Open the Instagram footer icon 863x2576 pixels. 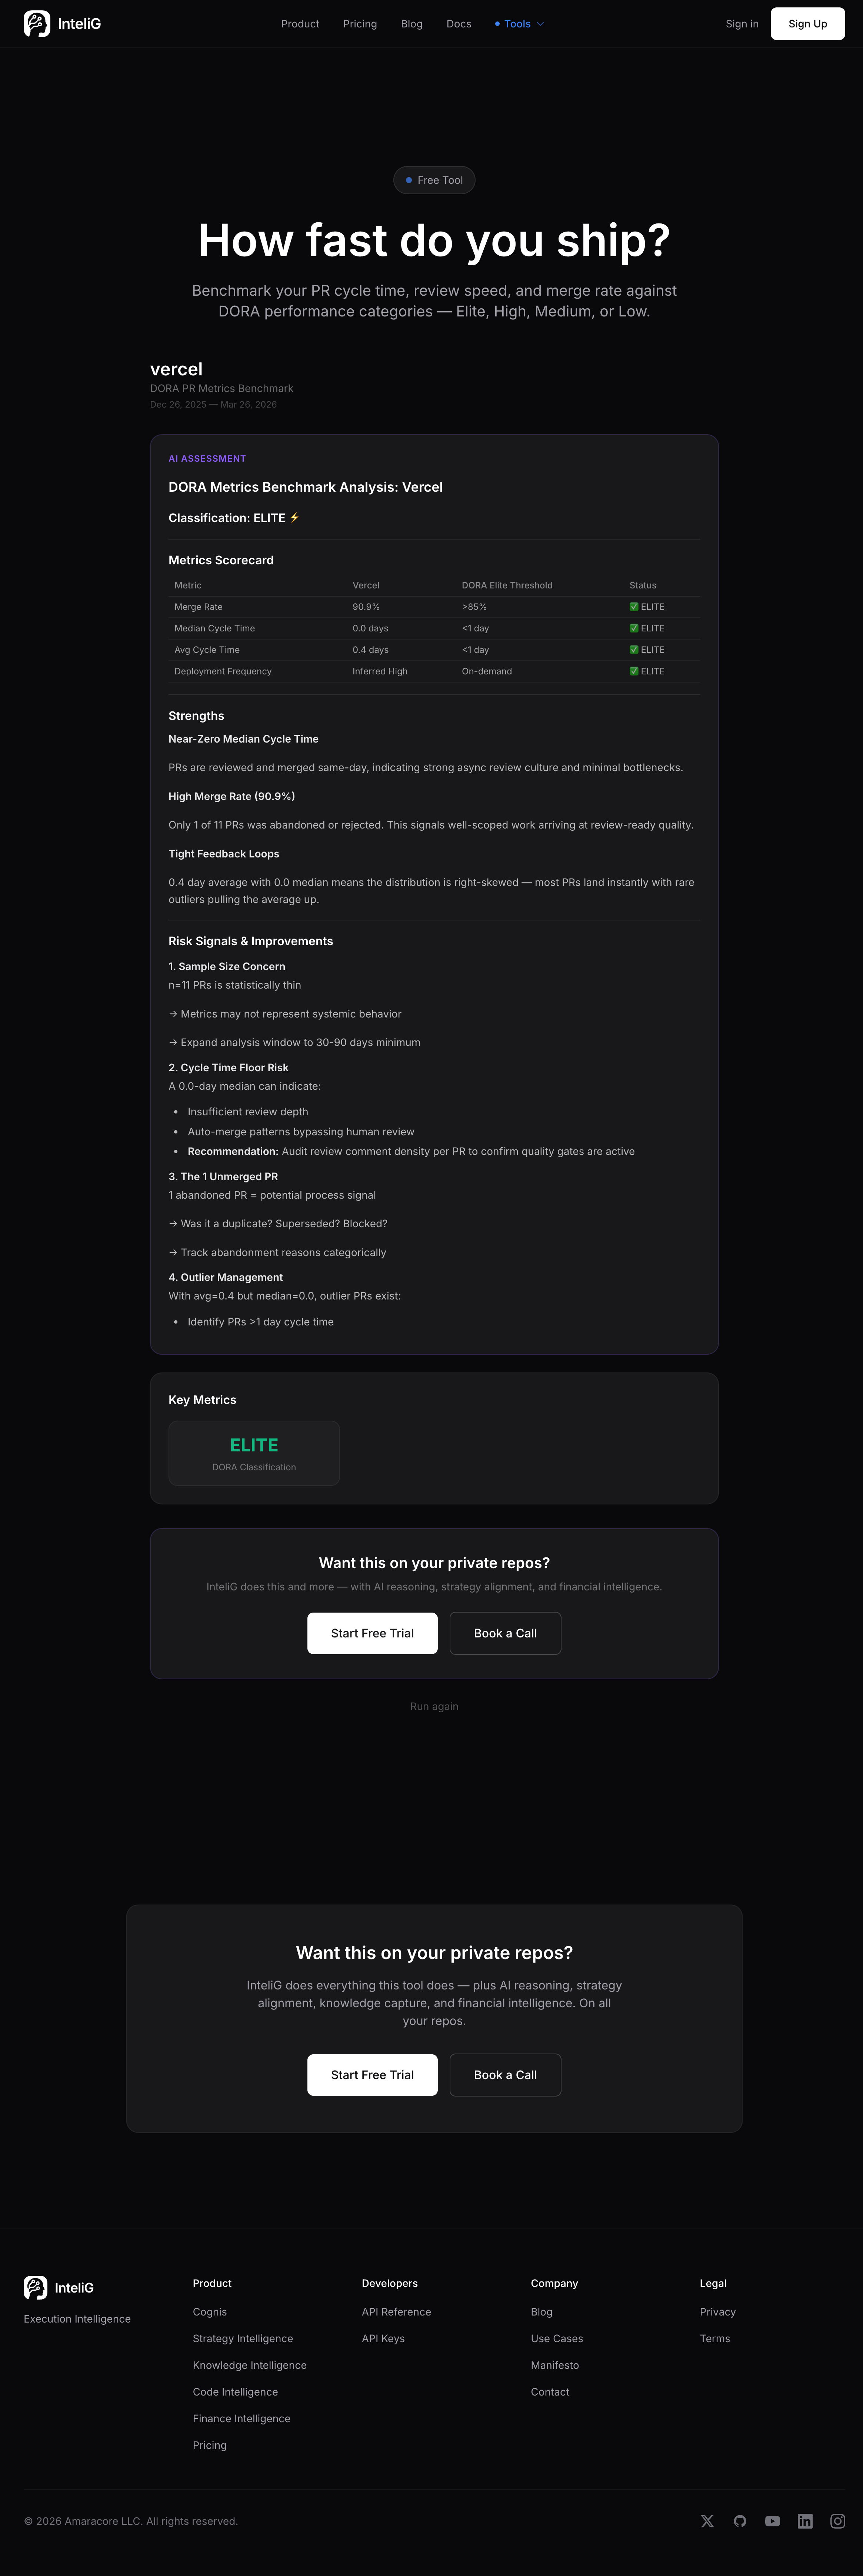(x=838, y=2521)
